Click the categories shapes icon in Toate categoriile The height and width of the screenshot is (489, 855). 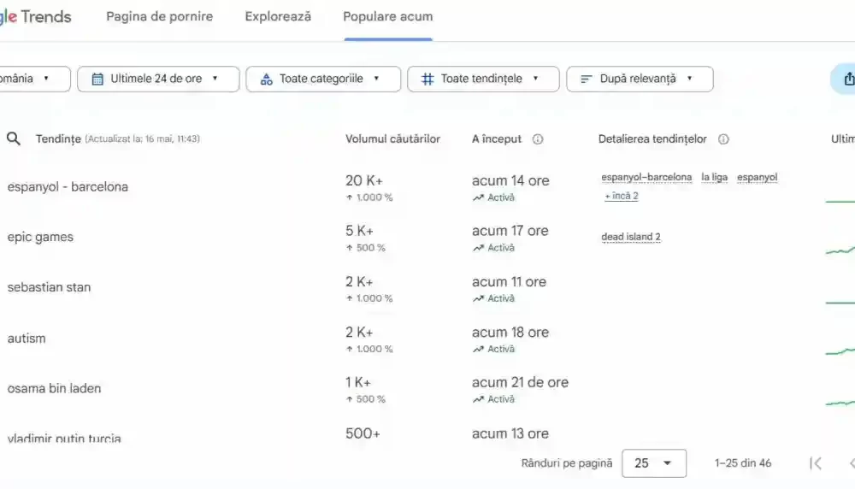coord(266,79)
